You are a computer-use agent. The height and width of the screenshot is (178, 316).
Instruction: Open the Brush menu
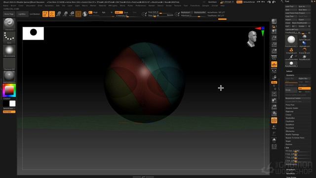coord(13,5)
